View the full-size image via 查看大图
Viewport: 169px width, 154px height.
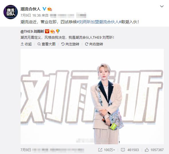[x=46, y=44]
